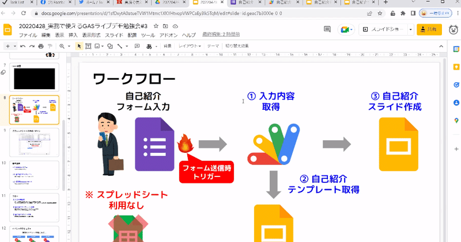Image resolution: width=461 pixels, height=242 pixels.
Task: Start a Google Meet call
Action: (346, 29)
